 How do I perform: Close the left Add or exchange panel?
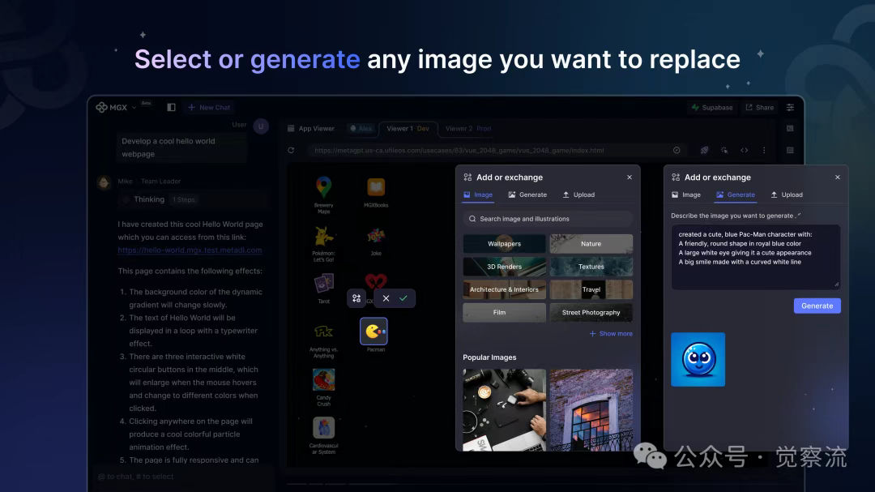click(x=630, y=177)
